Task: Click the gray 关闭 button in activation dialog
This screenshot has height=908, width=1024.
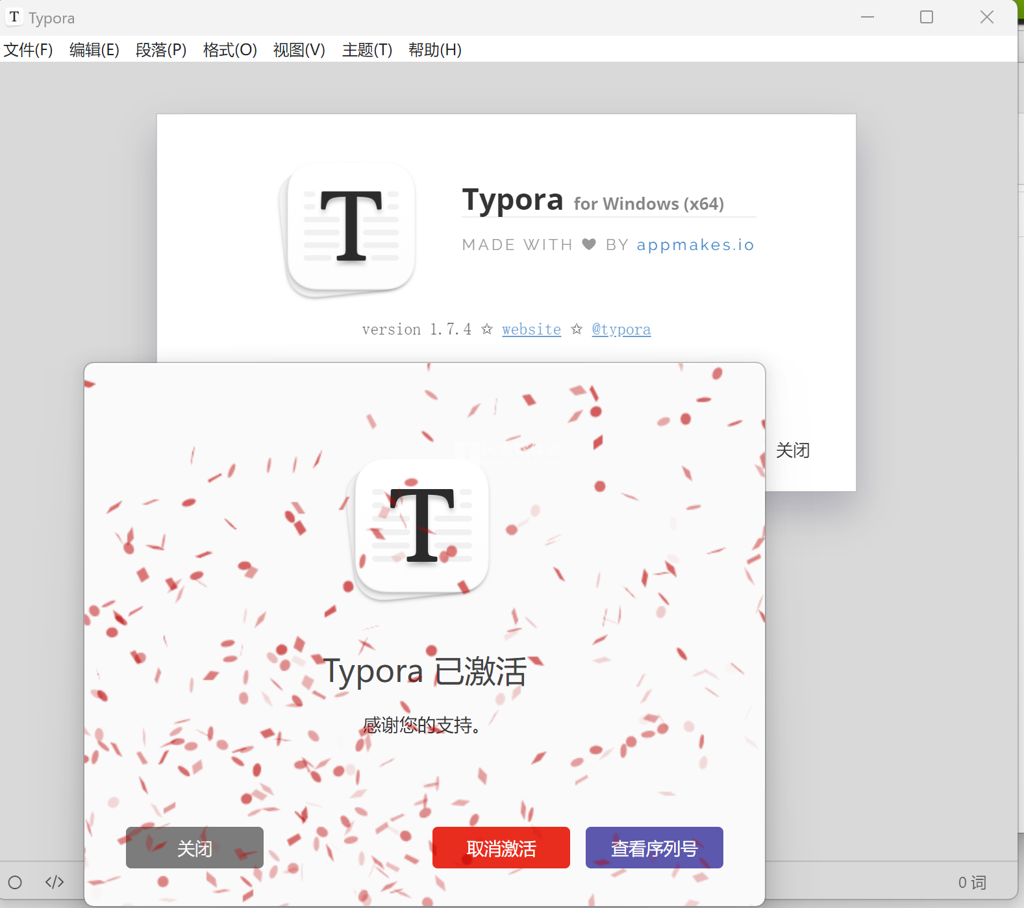Action: tap(195, 848)
